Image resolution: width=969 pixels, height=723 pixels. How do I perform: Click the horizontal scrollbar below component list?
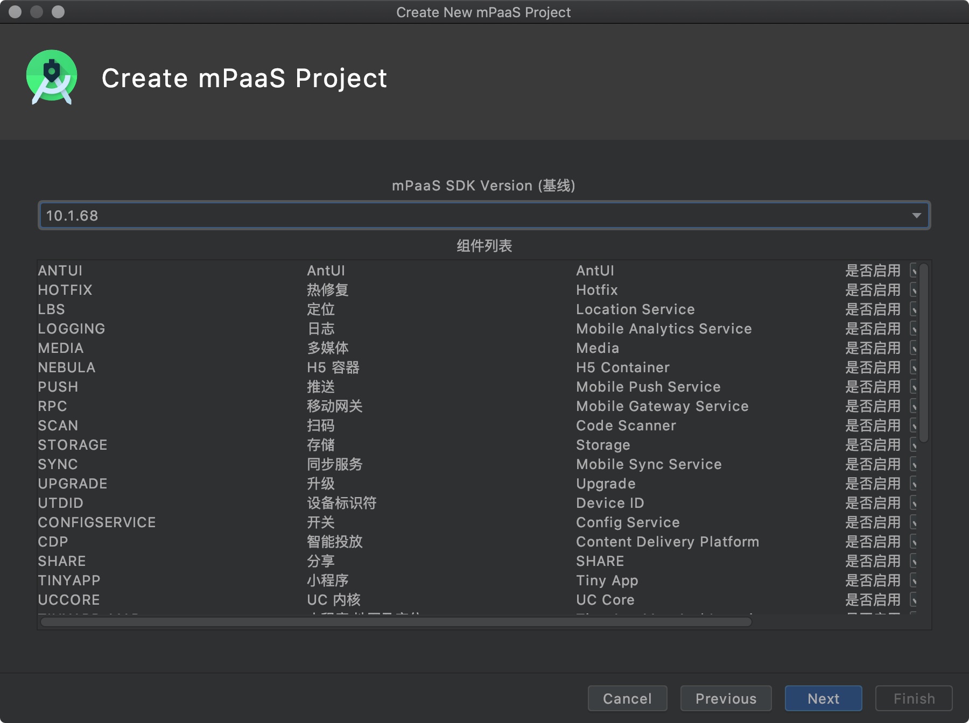point(396,622)
